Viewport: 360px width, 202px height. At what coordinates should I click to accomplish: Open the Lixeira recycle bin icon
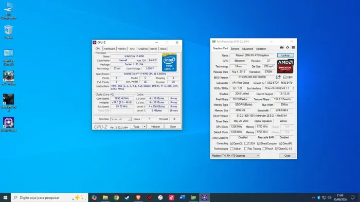9,32
